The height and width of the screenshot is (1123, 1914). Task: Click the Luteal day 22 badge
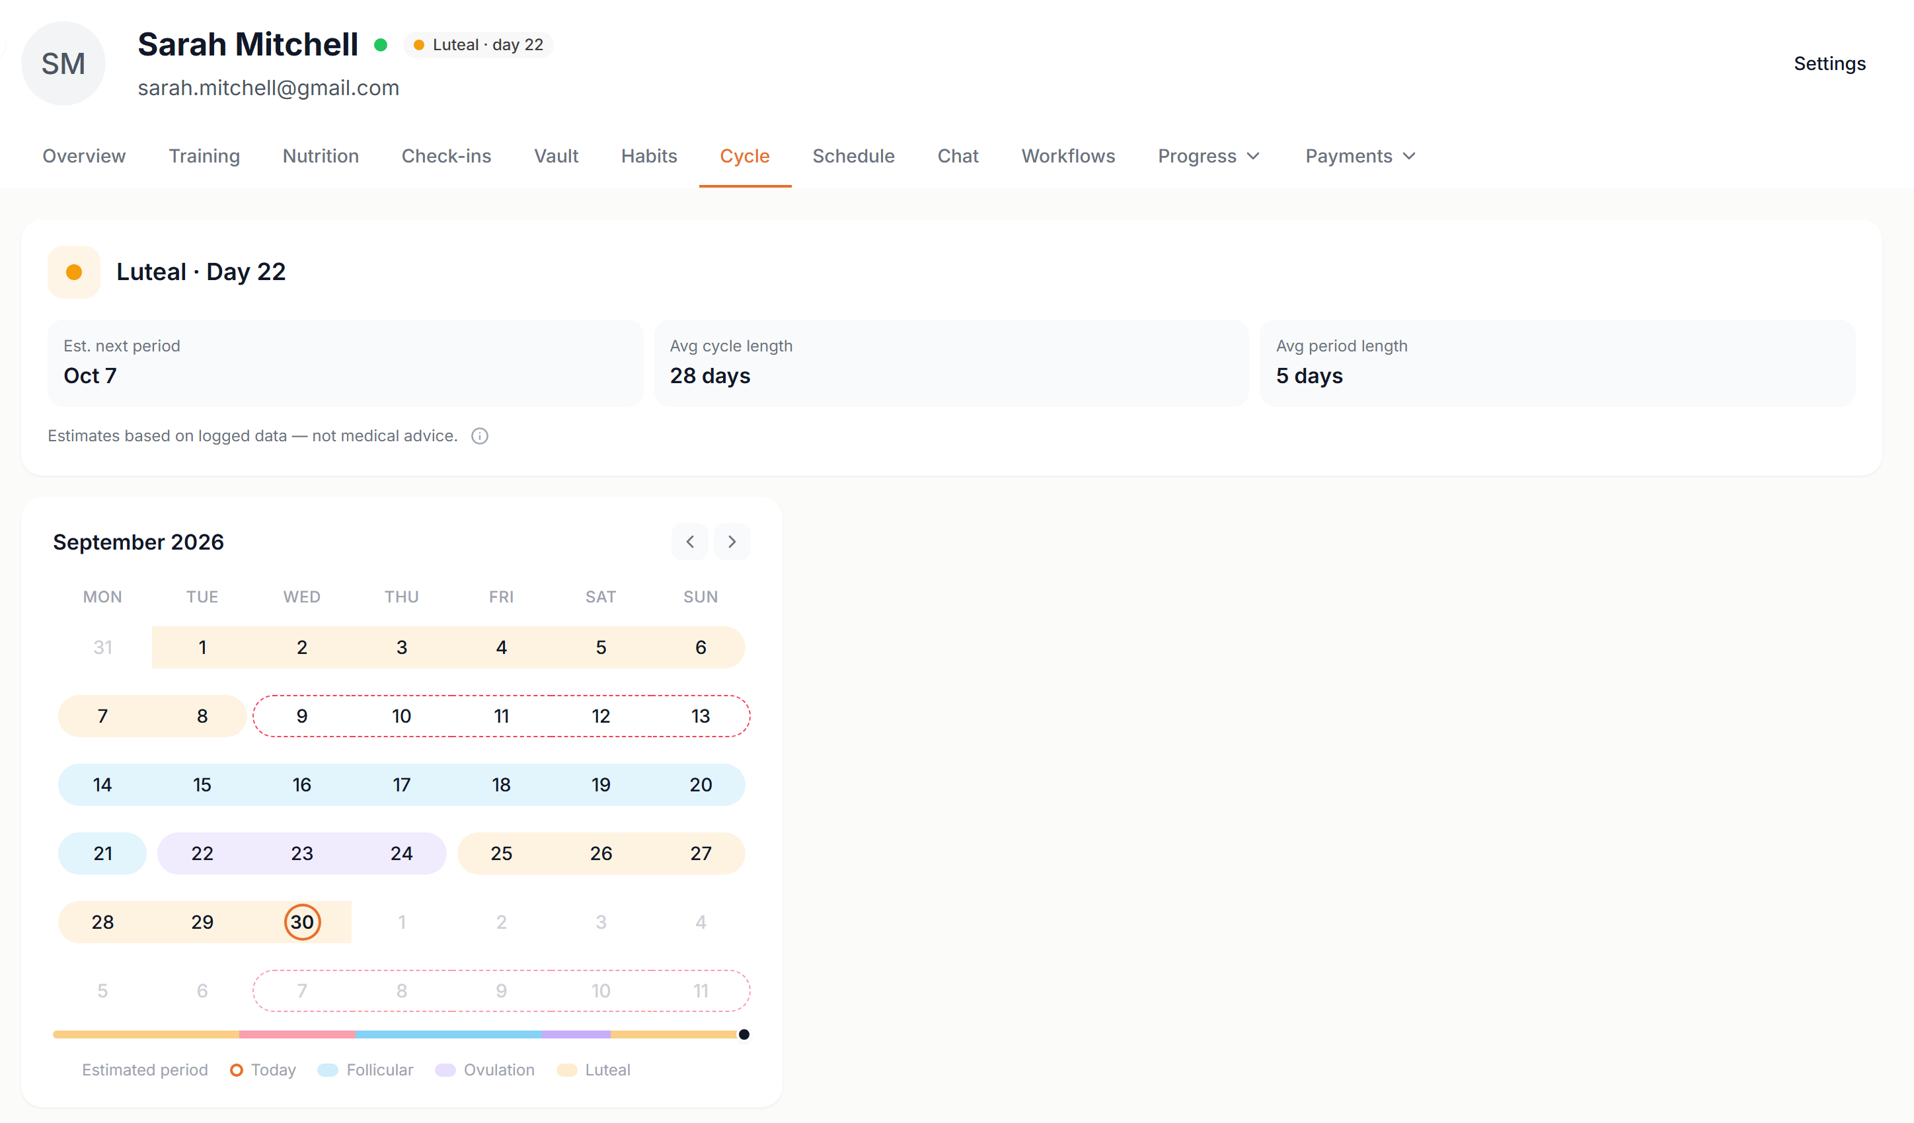point(478,45)
